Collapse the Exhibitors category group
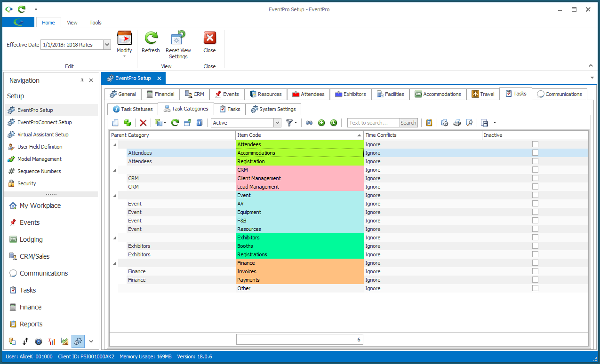The height and width of the screenshot is (364, 600). 114,238
